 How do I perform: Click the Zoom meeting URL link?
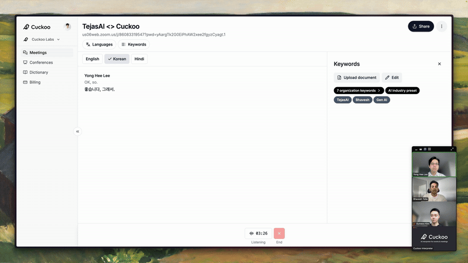[x=154, y=34]
